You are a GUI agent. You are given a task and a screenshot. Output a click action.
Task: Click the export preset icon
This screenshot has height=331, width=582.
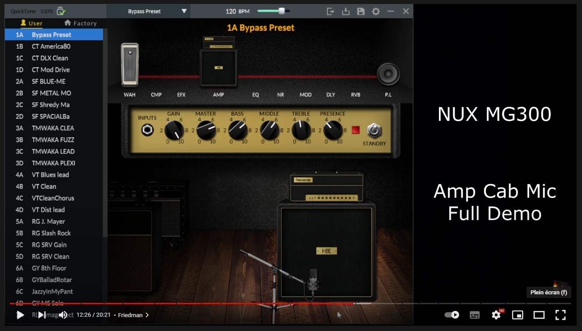[x=330, y=11]
